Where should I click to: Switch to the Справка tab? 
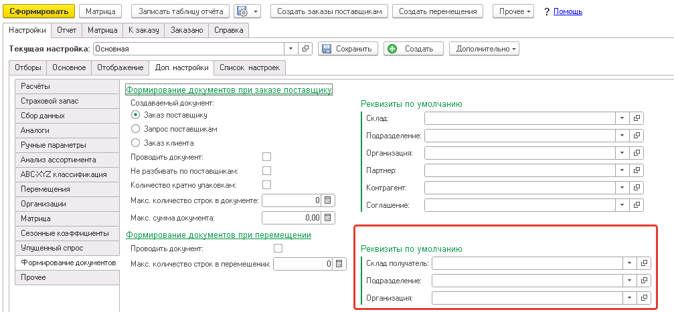228,31
